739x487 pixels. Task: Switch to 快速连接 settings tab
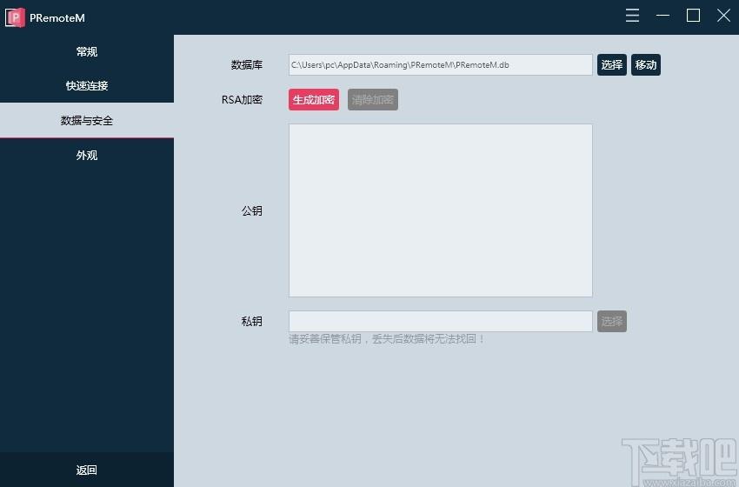pyautogui.click(x=87, y=85)
